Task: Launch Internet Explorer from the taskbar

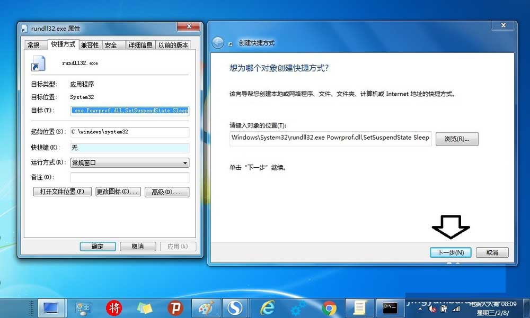Action: (x=267, y=308)
